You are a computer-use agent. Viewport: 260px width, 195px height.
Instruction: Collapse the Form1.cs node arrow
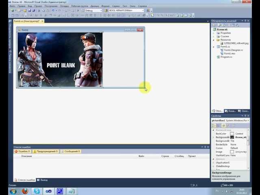[214, 47]
